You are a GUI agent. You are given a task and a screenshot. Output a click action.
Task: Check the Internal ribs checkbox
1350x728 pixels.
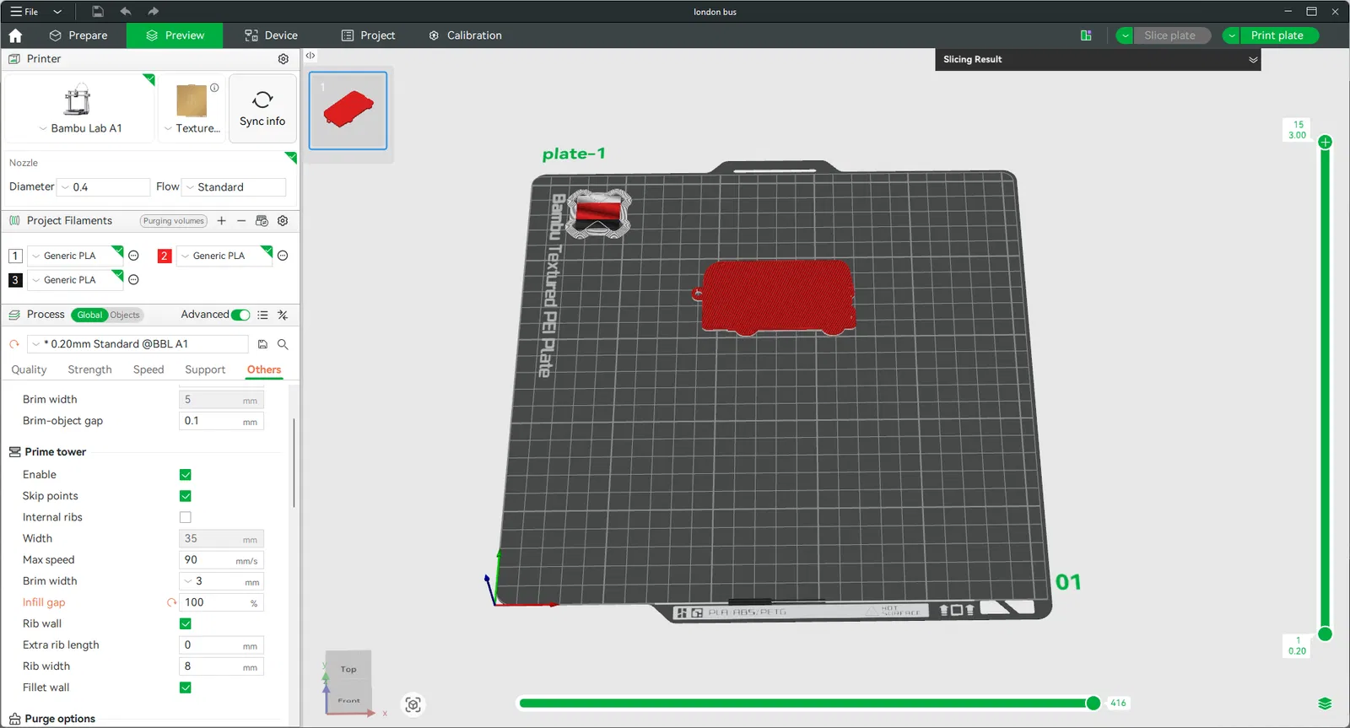tap(186, 517)
